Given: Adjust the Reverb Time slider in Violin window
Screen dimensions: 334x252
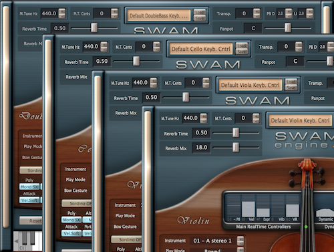Looking at the screenshot, I should (x=236, y=132).
